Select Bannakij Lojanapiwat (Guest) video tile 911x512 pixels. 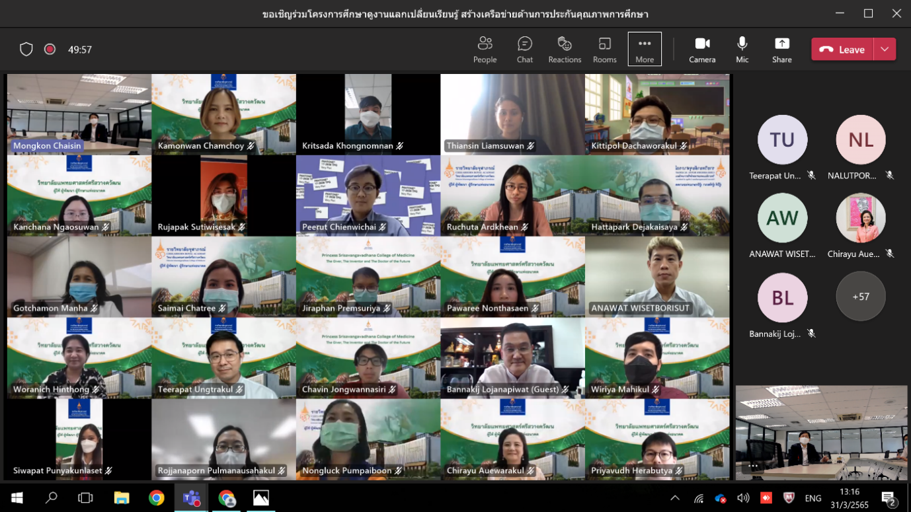tap(512, 358)
